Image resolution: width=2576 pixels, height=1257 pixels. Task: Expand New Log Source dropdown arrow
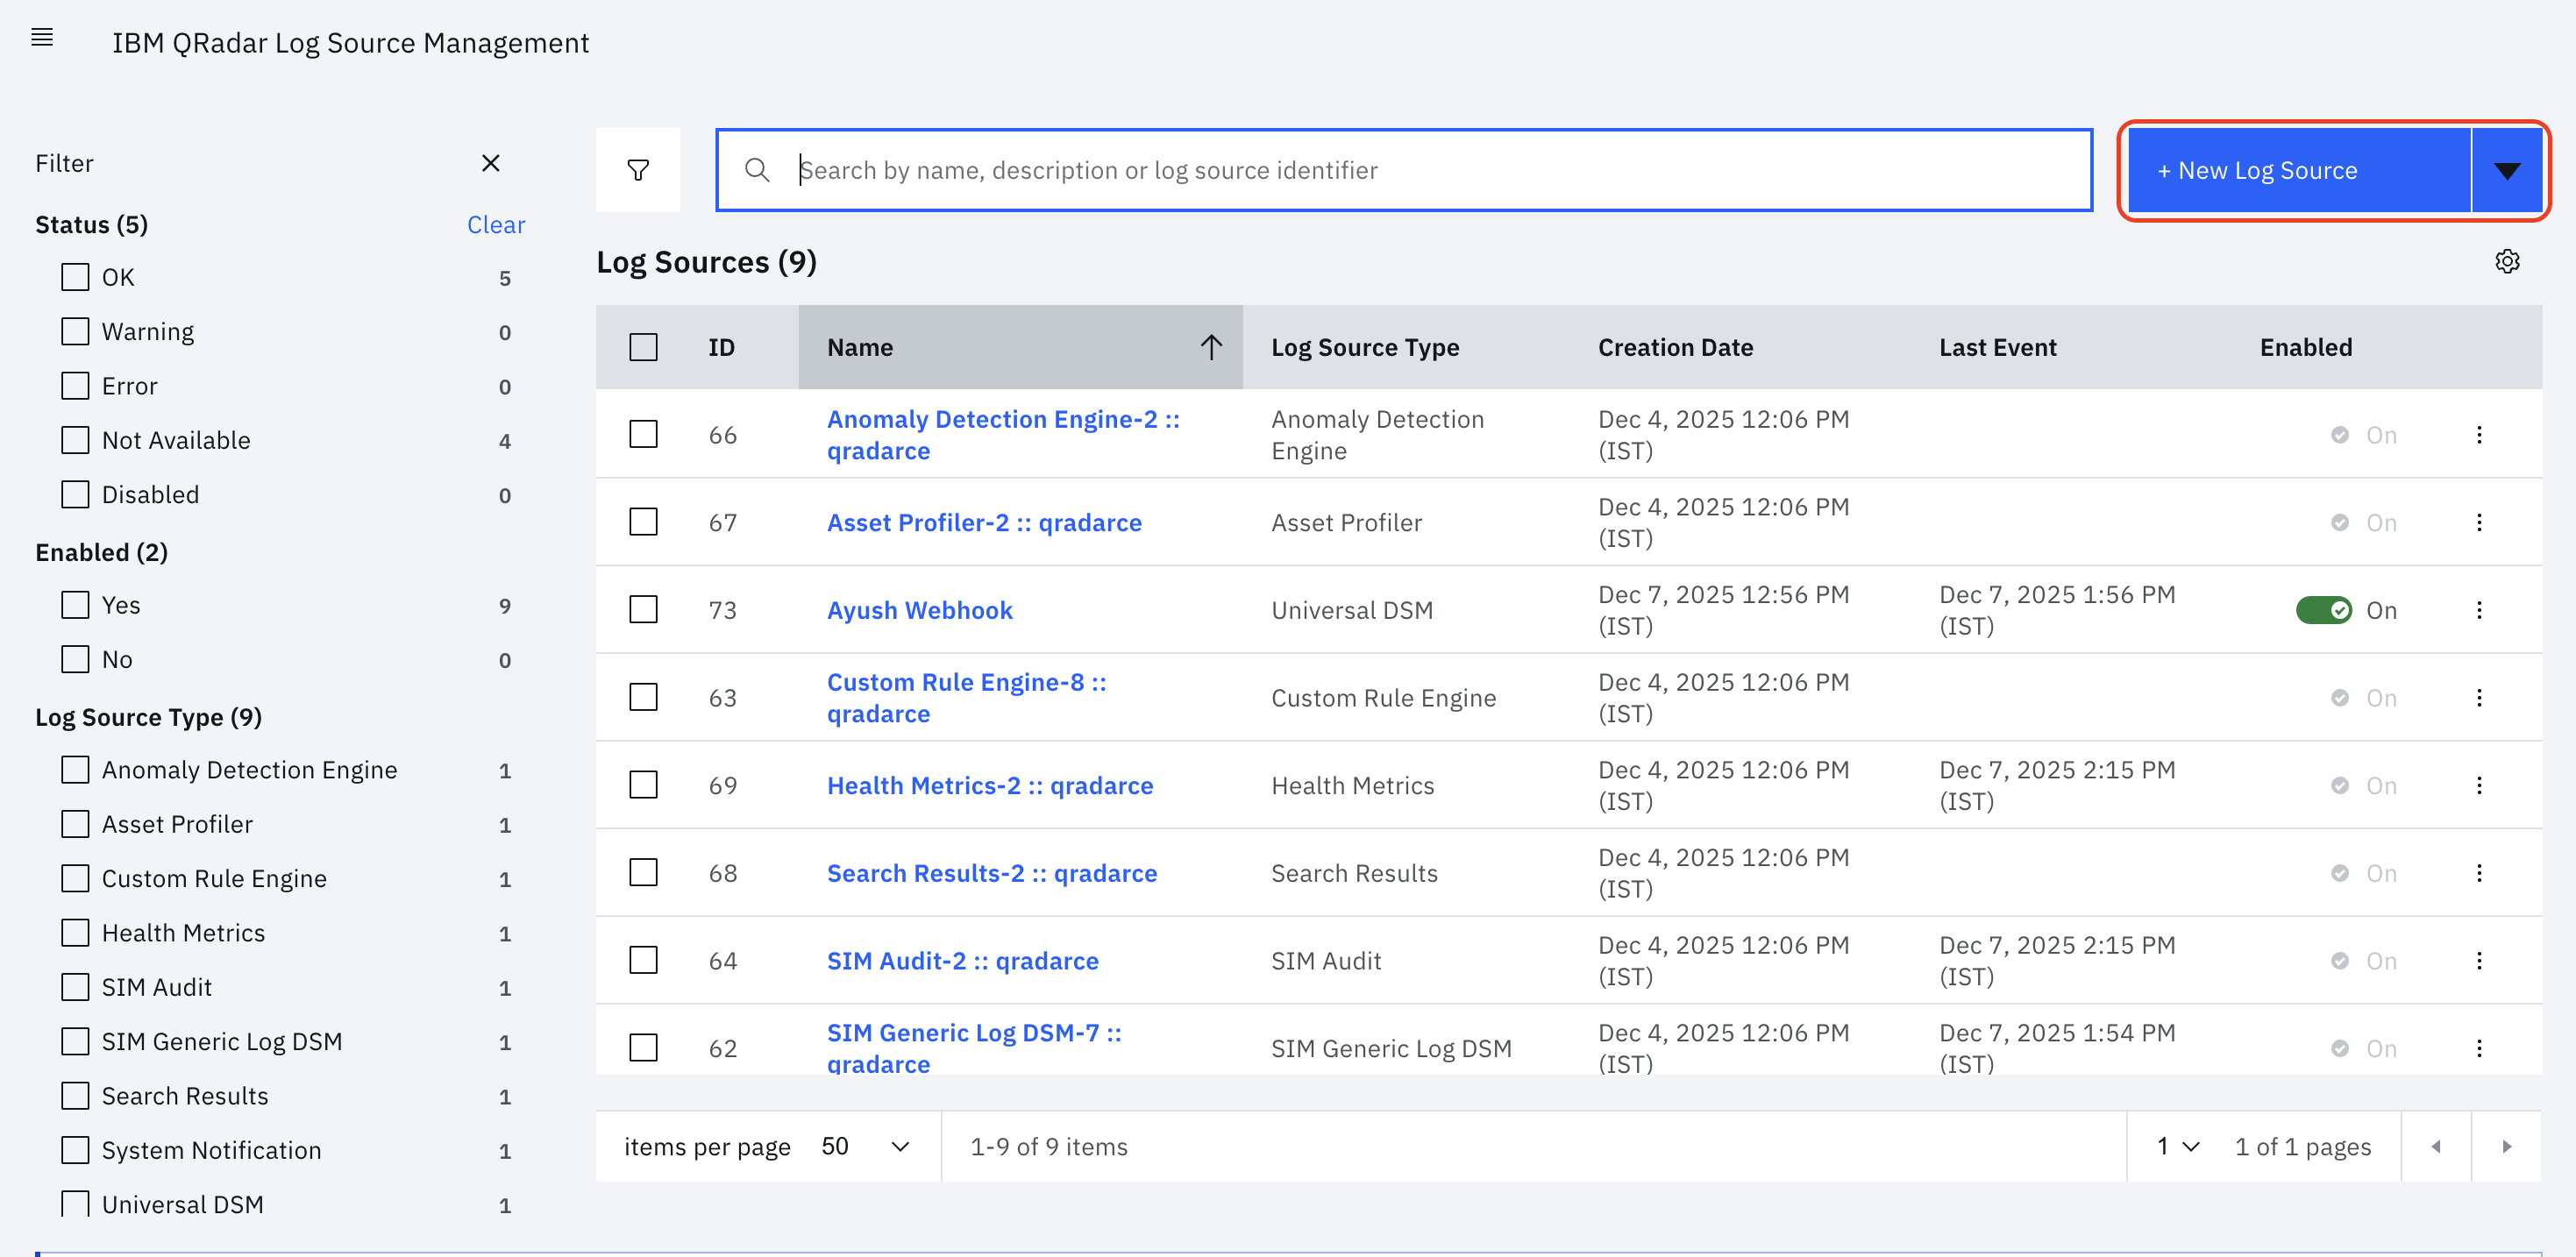pyautogui.click(x=2507, y=170)
